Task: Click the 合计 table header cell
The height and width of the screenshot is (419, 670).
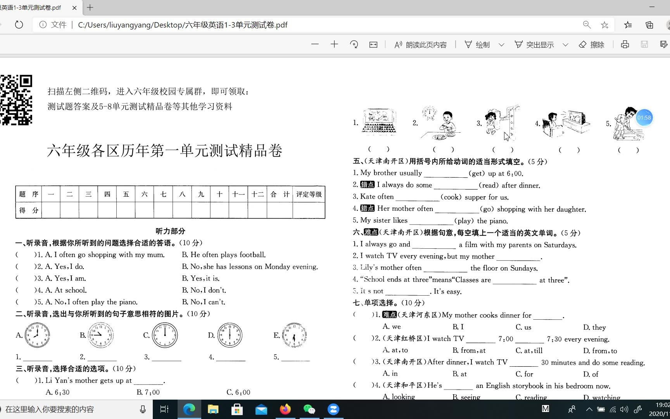Action: [x=280, y=194]
